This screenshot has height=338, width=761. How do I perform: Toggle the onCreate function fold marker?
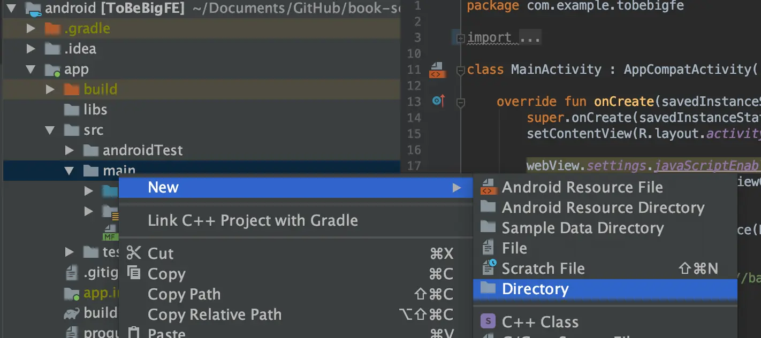point(460,102)
